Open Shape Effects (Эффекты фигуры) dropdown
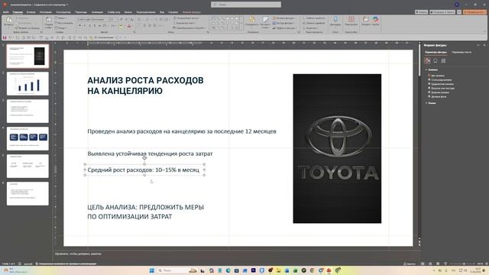This screenshot has width=489, height=275. 284,28
